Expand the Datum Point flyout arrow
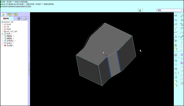The image size is (184, 106). [179, 37]
